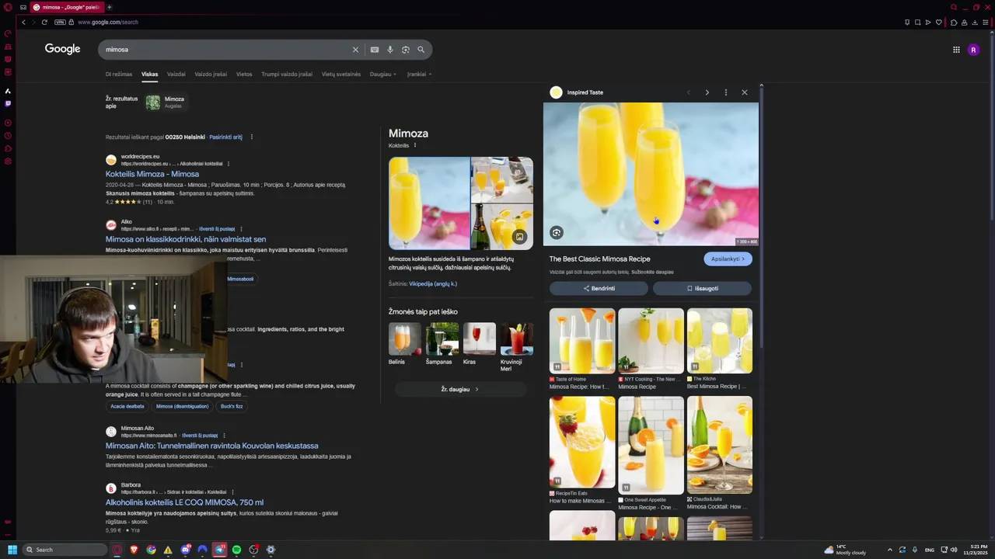Viewport: 995px width, 559px height.
Task: Click the Išsaugoti save button
Action: [702, 289]
